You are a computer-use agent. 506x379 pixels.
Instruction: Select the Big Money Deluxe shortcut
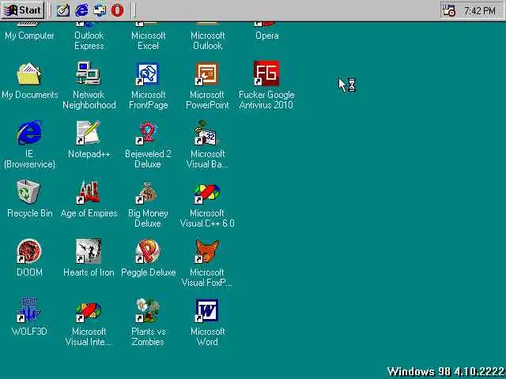coord(147,193)
